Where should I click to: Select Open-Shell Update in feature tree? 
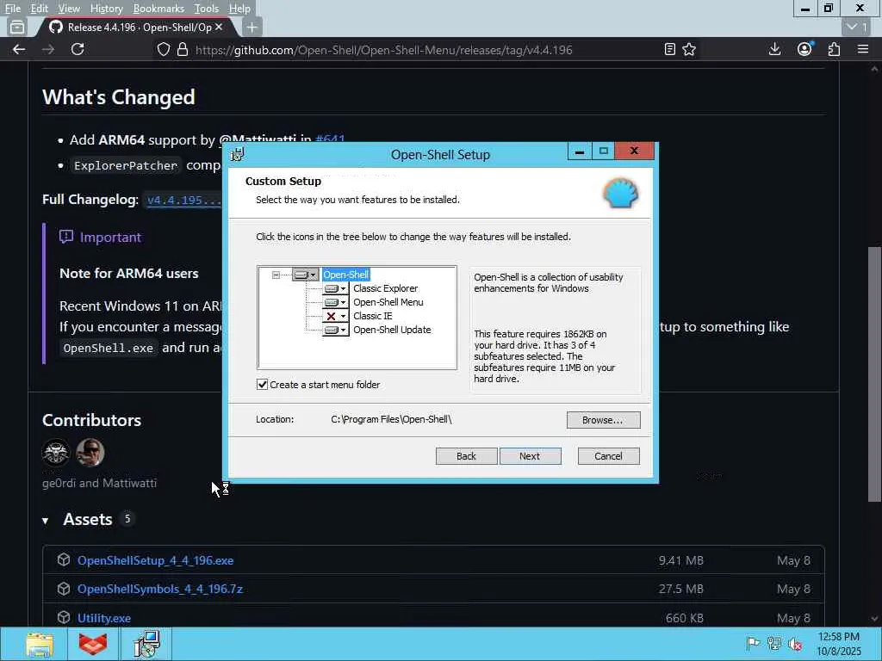pyautogui.click(x=392, y=330)
